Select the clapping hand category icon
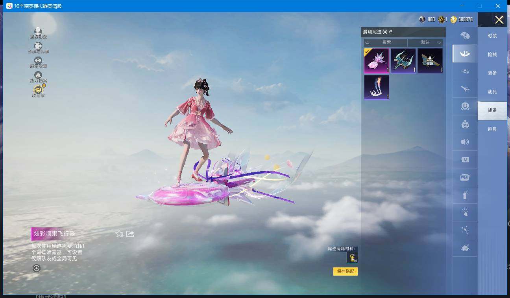The width and height of the screenshot is (510, 298). click(x=465, y=212)
